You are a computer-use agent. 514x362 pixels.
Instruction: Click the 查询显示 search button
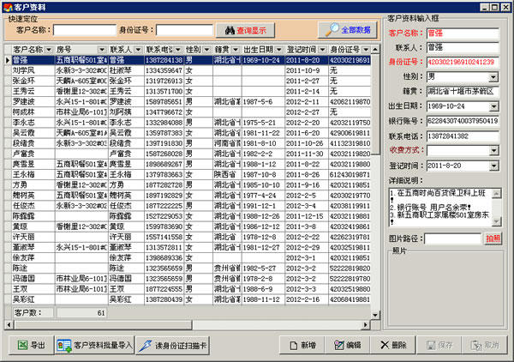(x=245, y=31)
